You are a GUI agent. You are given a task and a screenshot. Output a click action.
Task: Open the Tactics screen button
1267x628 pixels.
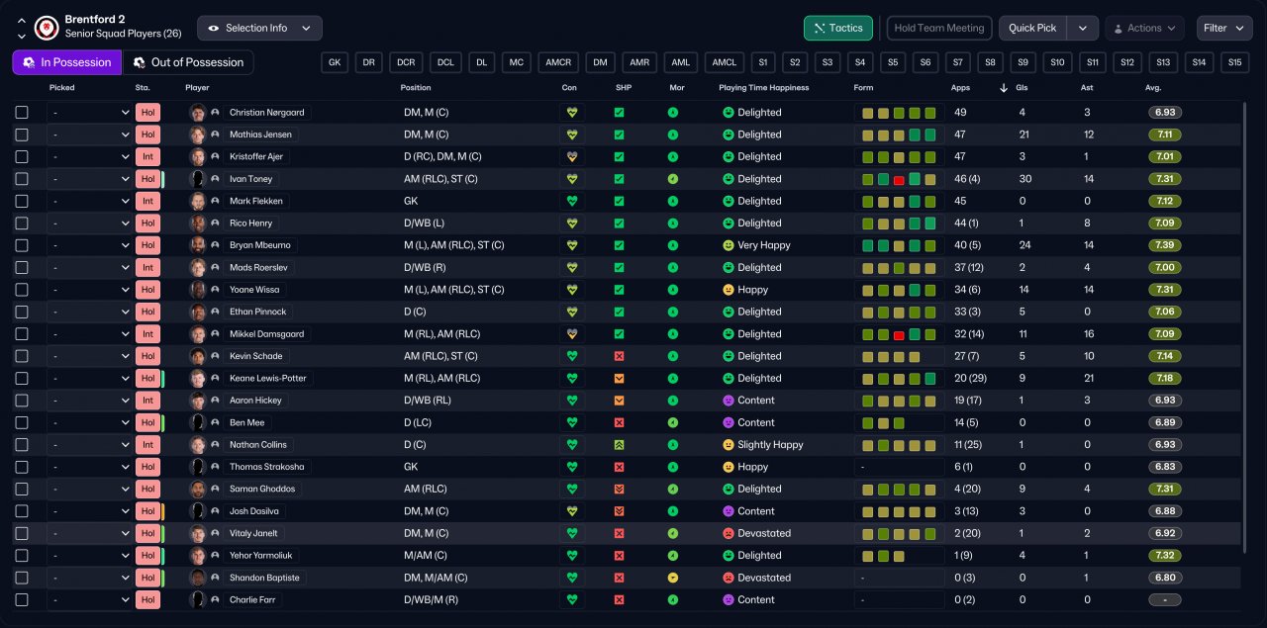tap(837, 28)
